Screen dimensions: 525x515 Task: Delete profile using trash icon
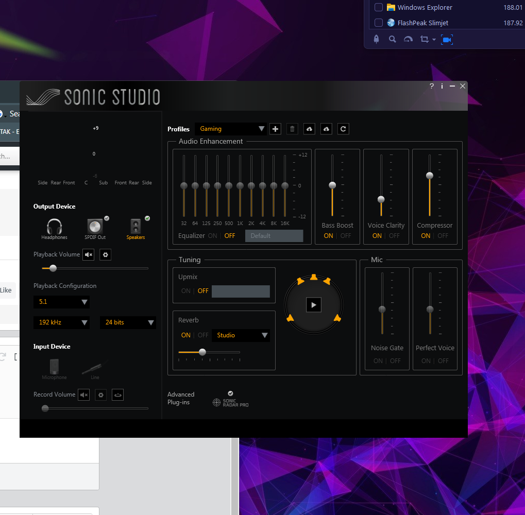click(x=292, y=129)
